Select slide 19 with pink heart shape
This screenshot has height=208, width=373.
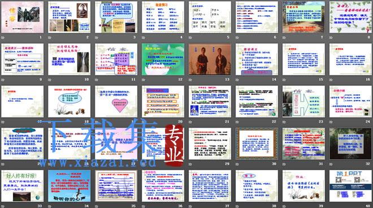(x=116, y=101)
